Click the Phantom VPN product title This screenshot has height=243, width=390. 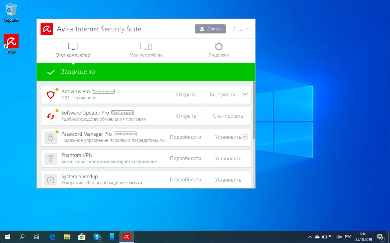click(x=77, y=155)
